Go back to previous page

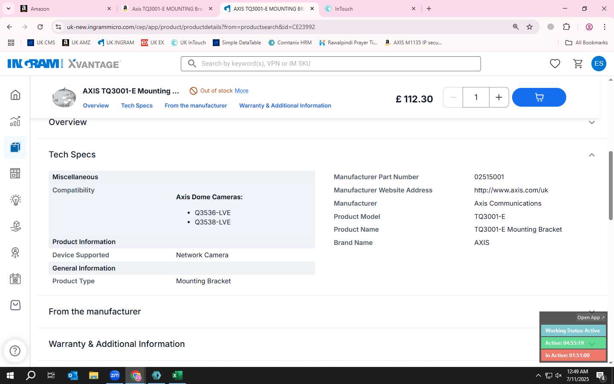(x=9, y=27)
